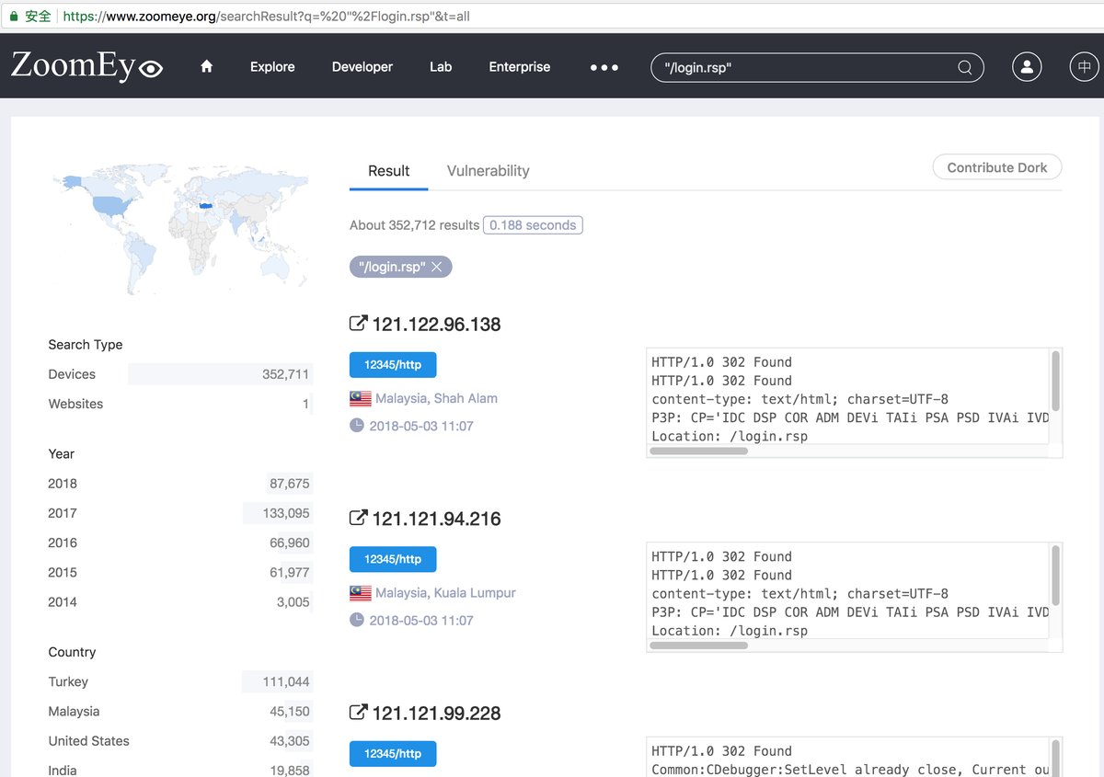Viewport: 1104px width, 777px height.
Task: Open the Enterprise menu
Action: pos(520,67)
